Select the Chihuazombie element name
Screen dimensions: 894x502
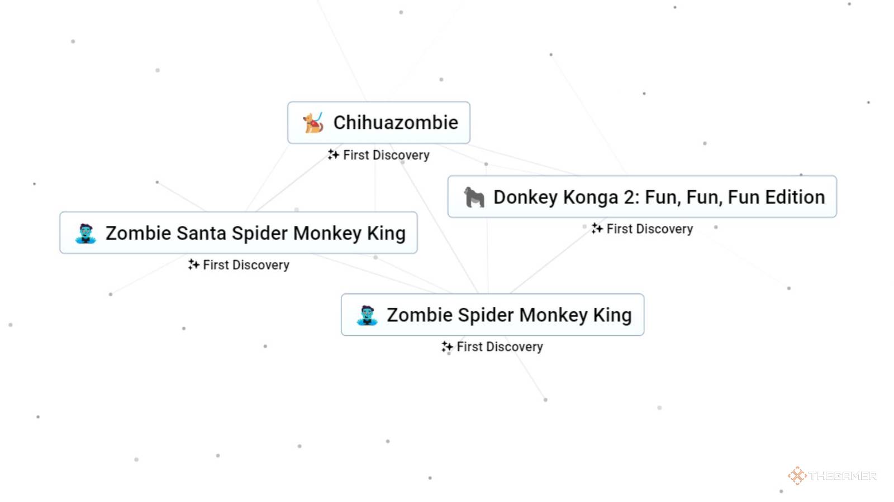pos(396,123)
